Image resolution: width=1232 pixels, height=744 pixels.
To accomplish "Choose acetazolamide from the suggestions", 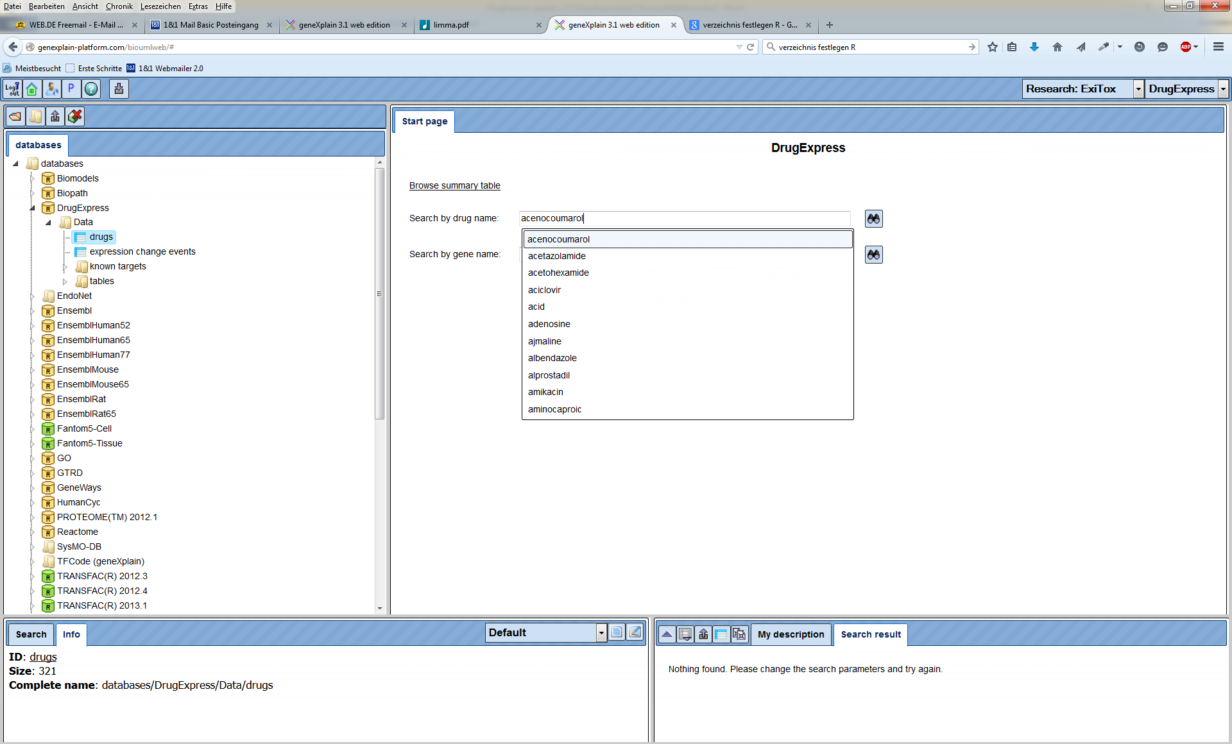I will (x=688, y=256).
